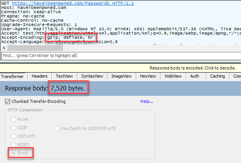This screenshot has width=241, height=163.
Task: Enable Use Zopfli to GZIP/DEFLATE
Action: tap(57, 128)
